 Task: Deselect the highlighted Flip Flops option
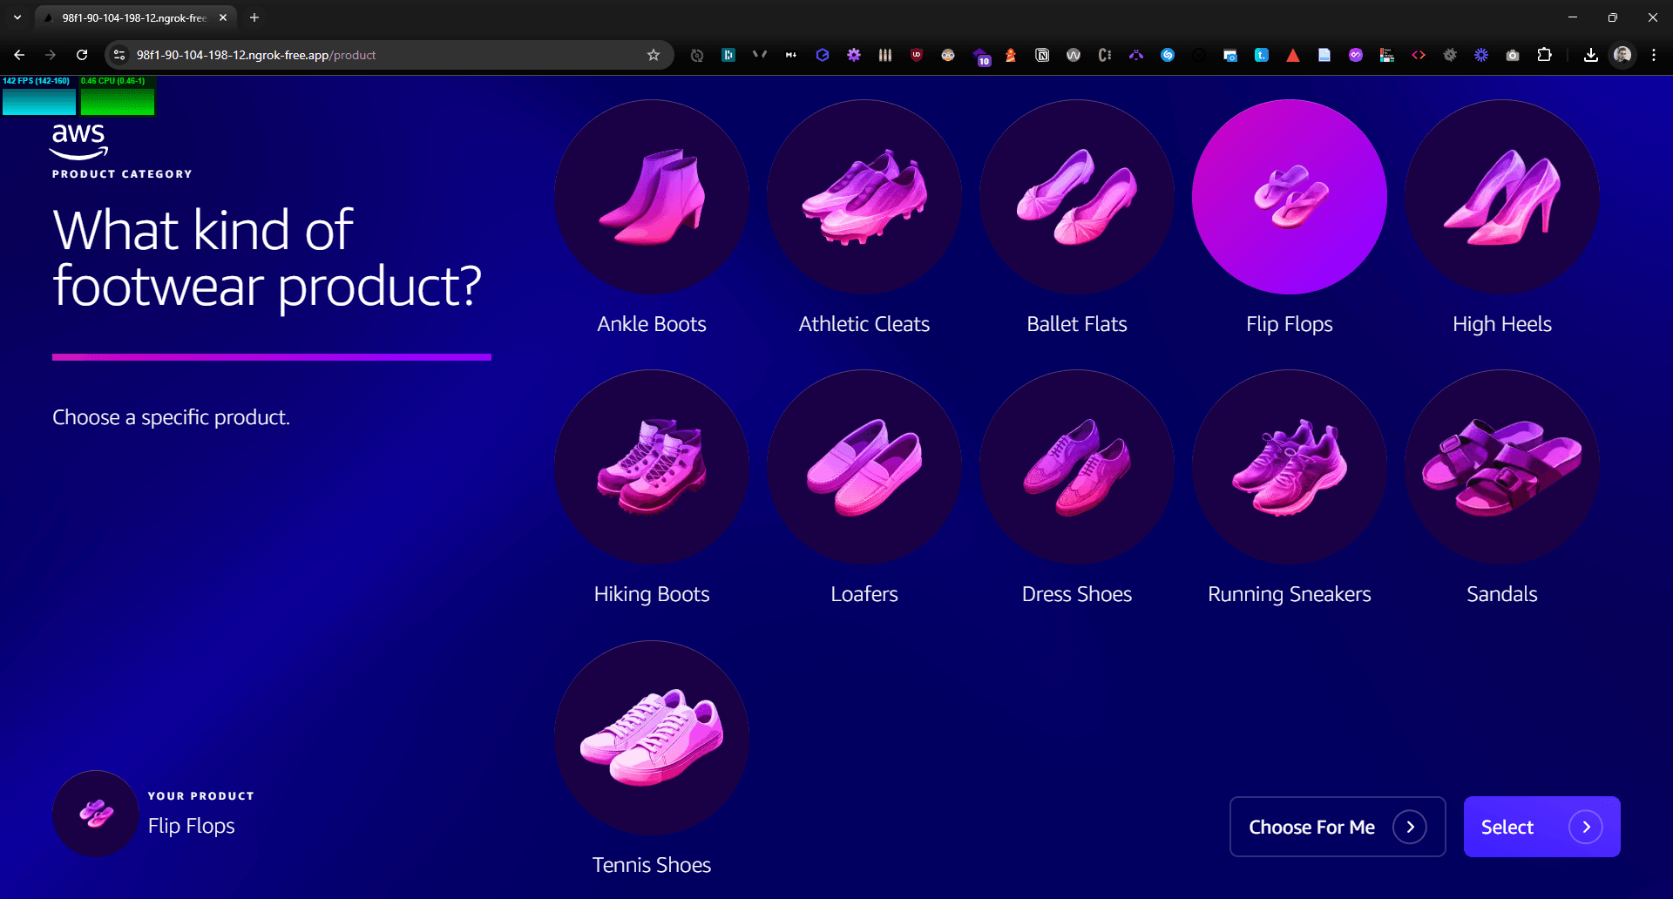(1289, 197)
